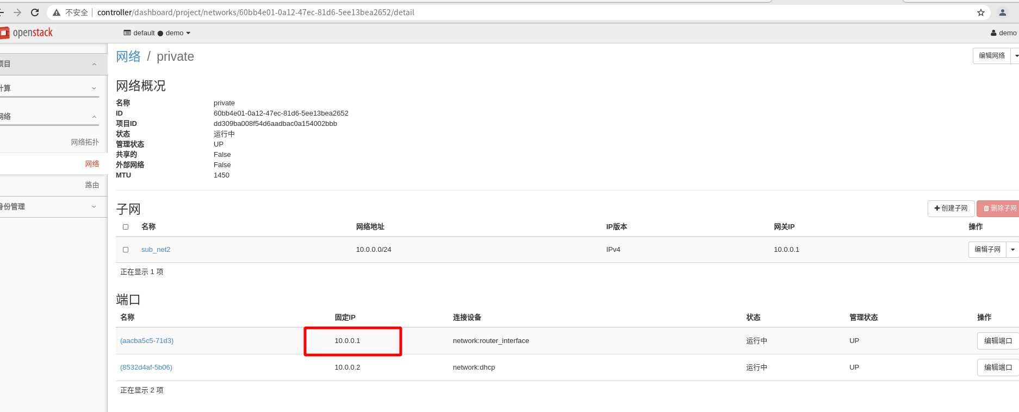The width and height of the screenshot is (1019, 412).
Task: Open the arrow next to 编辑网络
Action: click(x=1015, y=56)
